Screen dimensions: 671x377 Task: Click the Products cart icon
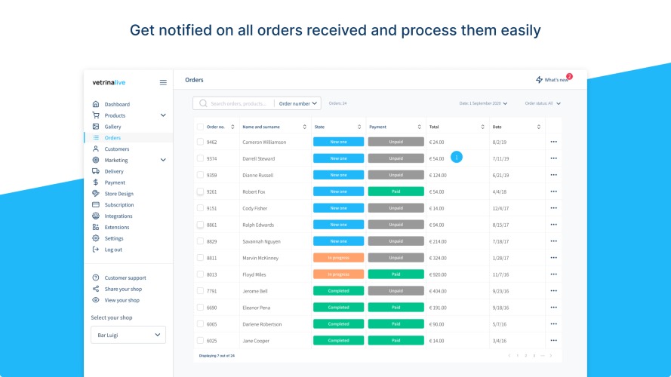click(x=96, y=115)
